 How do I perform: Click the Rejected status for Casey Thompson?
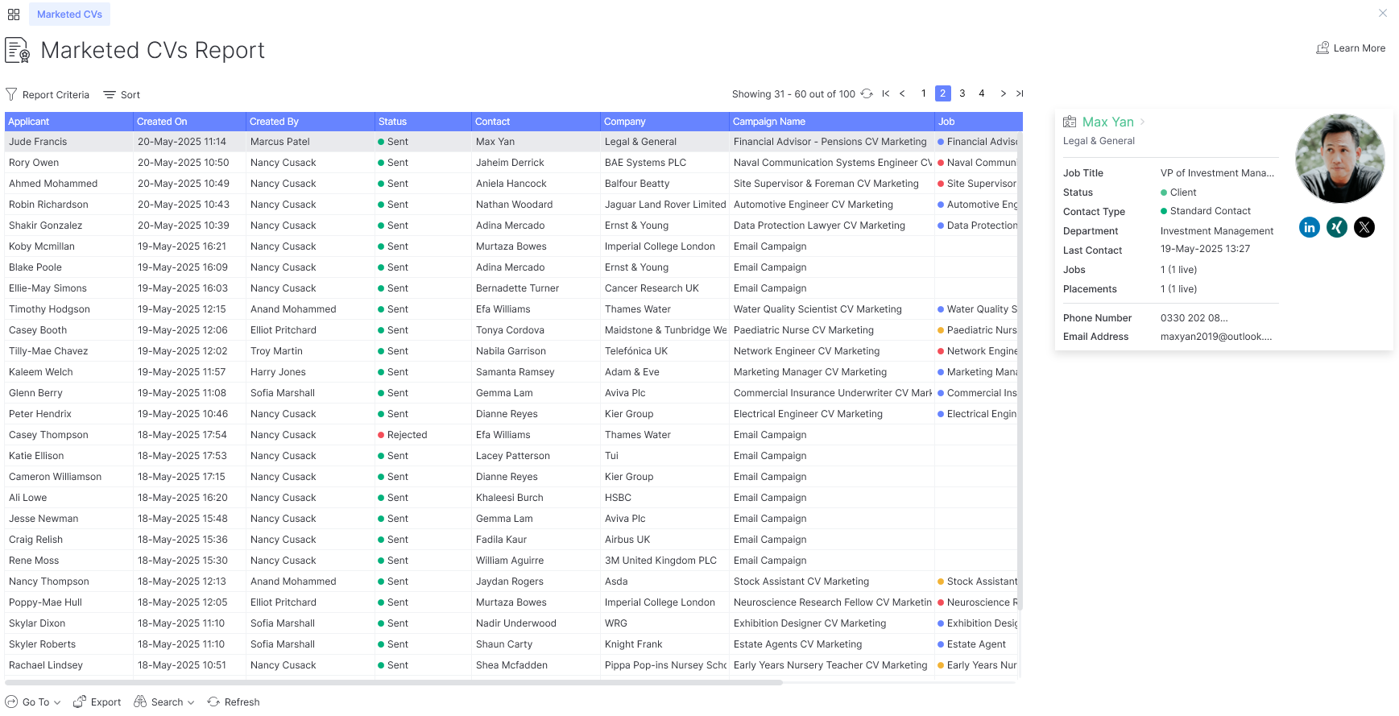(403, 435)
